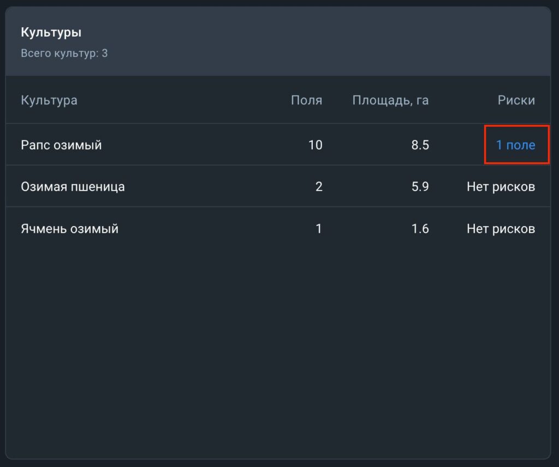
Task: Click "Нет рисков" in the Озимая пшеница row
Action: pos(501,187)
